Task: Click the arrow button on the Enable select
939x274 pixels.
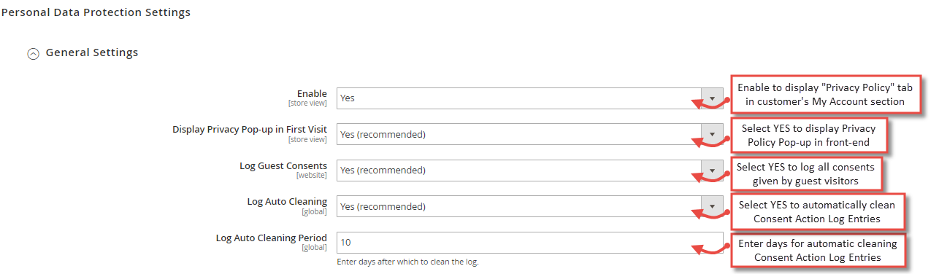Action: 712,98
